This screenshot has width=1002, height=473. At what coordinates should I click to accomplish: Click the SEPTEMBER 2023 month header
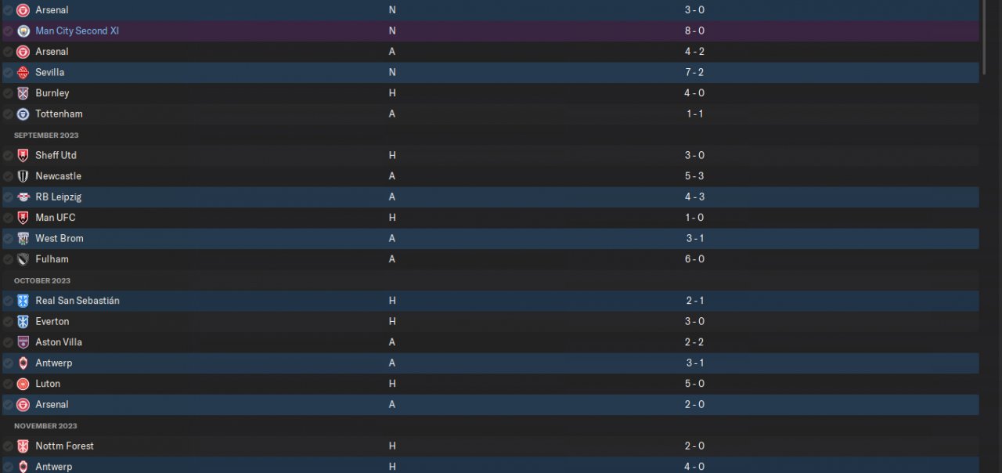(46, 135)
